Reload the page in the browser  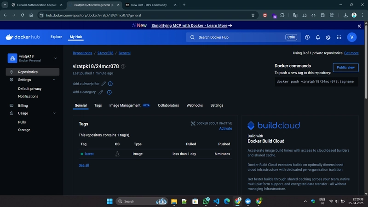pos(22,15)
